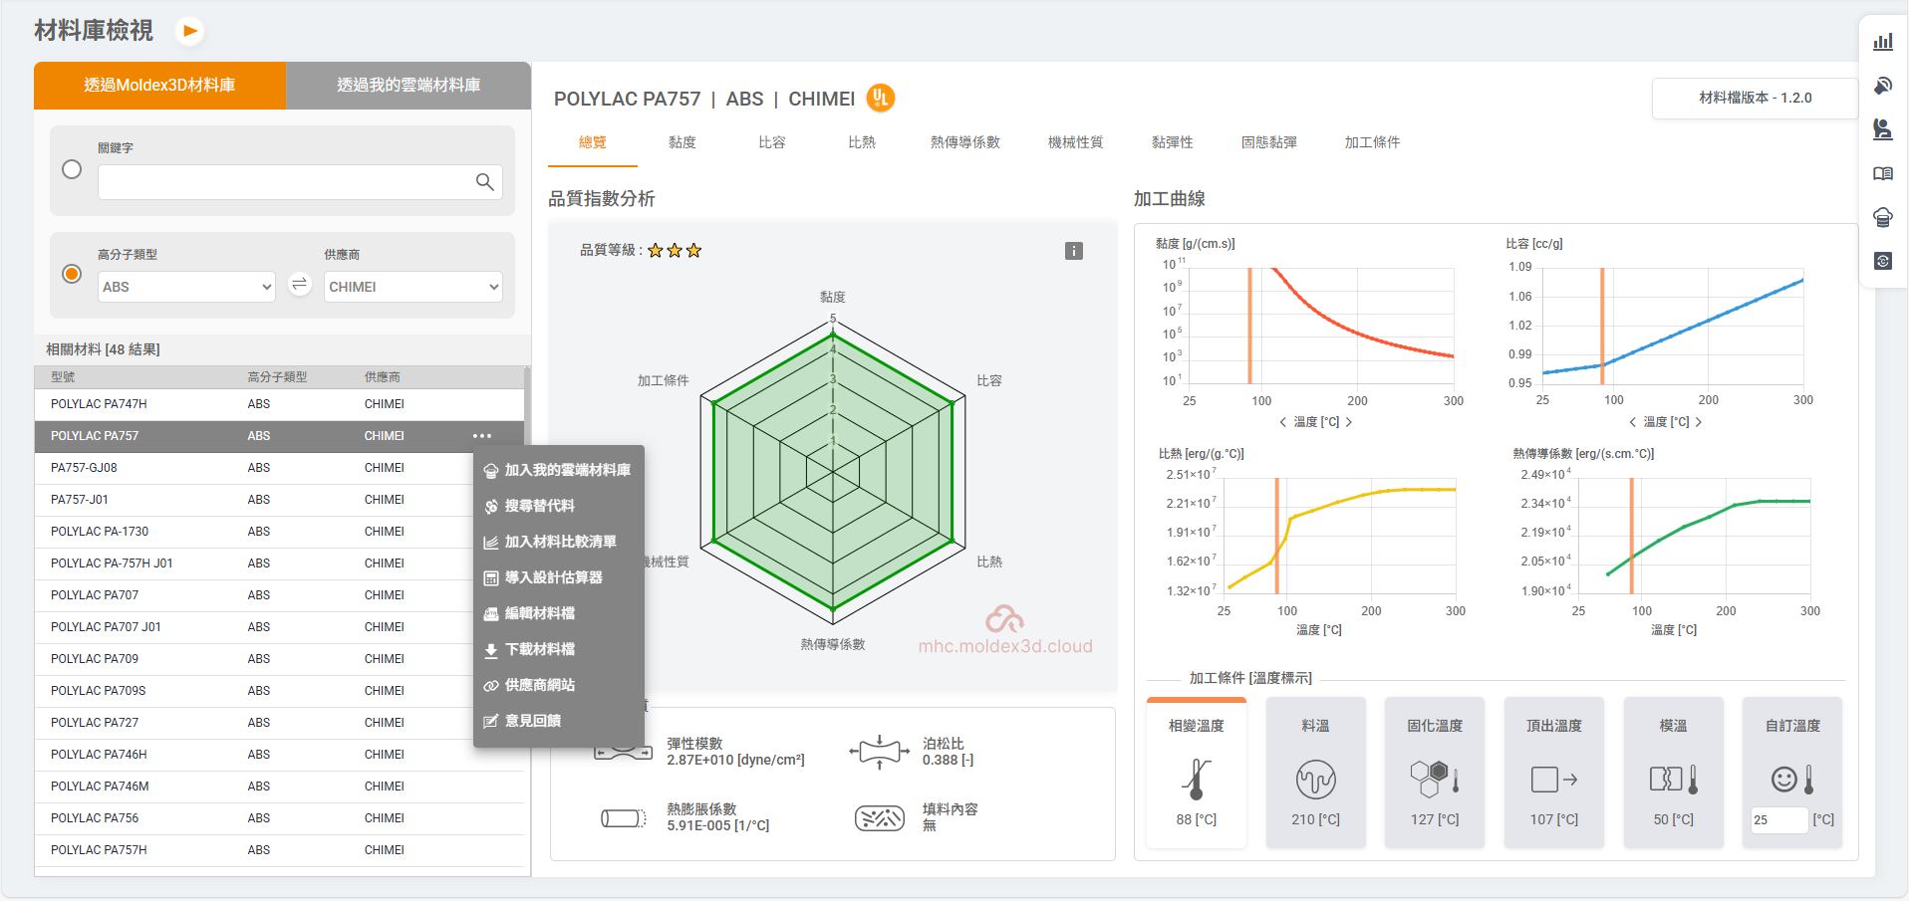Open the 機械性質 tab

(1076, 142)
